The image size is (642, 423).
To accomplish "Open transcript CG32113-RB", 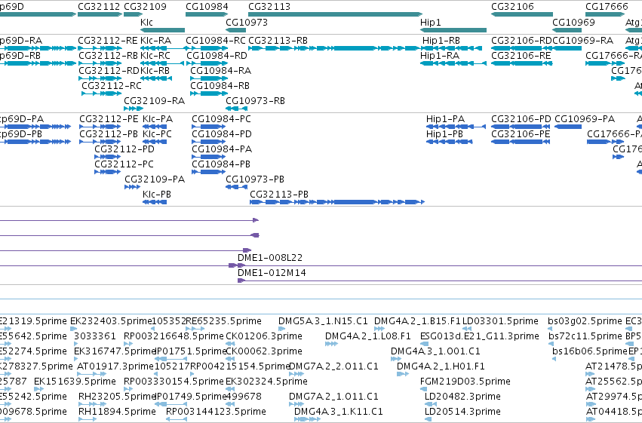I will click(334, 48).
